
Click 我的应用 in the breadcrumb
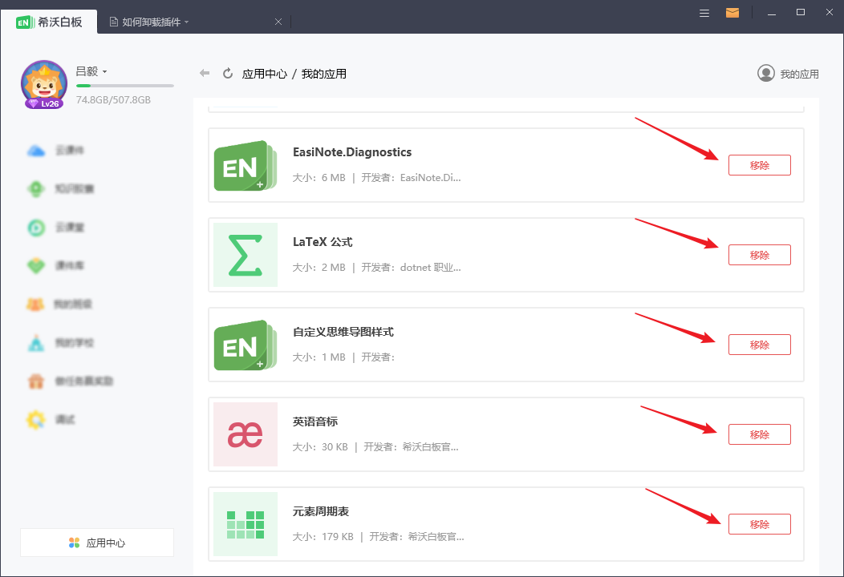coord(324,74)
